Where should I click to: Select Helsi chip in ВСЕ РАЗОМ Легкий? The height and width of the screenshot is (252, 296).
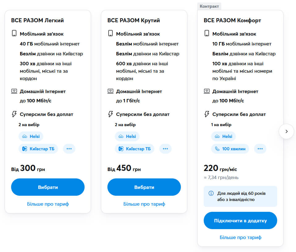(31, 136)
